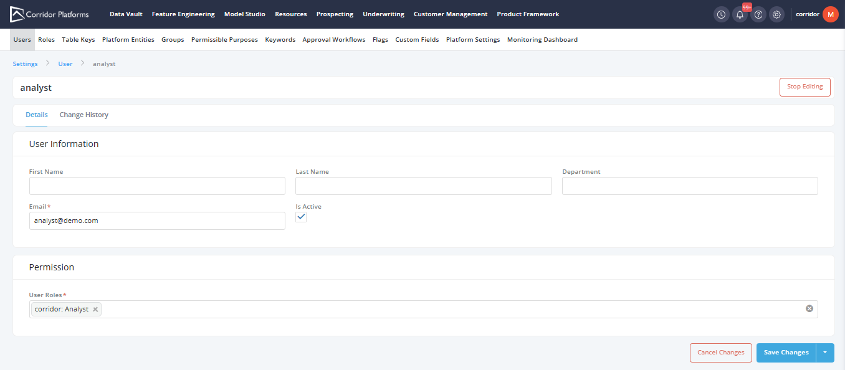Click the Save Changes button

(786, 353)
